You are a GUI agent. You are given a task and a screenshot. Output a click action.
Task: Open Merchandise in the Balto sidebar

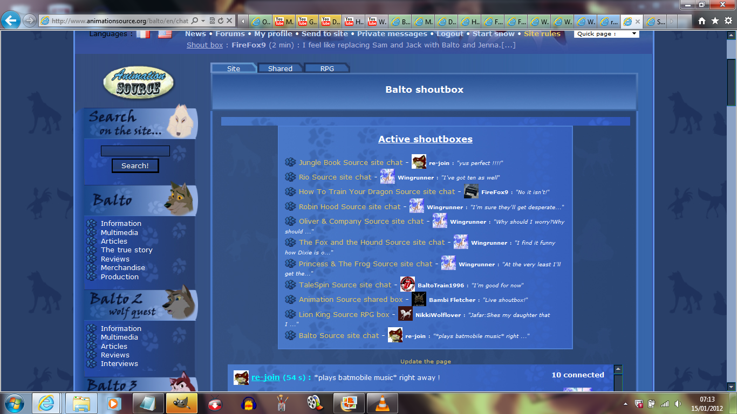pos(123,267)
